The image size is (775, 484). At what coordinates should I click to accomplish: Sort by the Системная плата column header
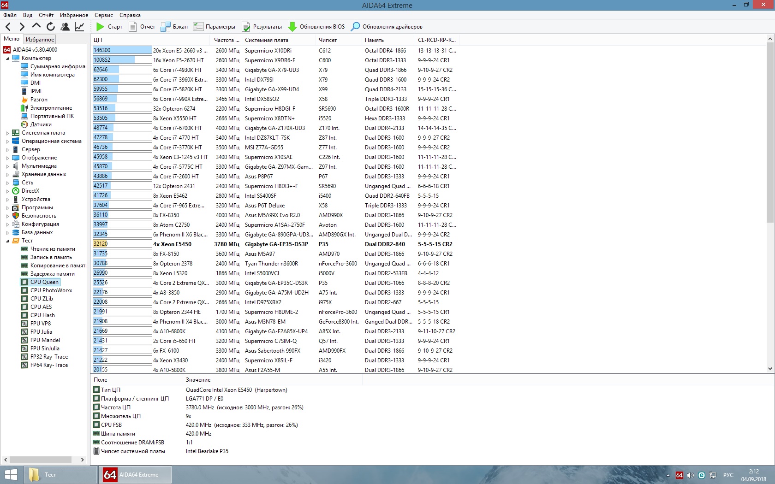(279, 40)
